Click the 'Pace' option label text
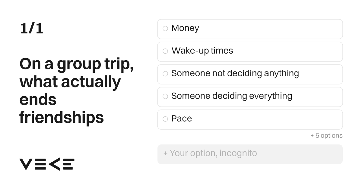362x190 pixels. click(x=182, y=119)
